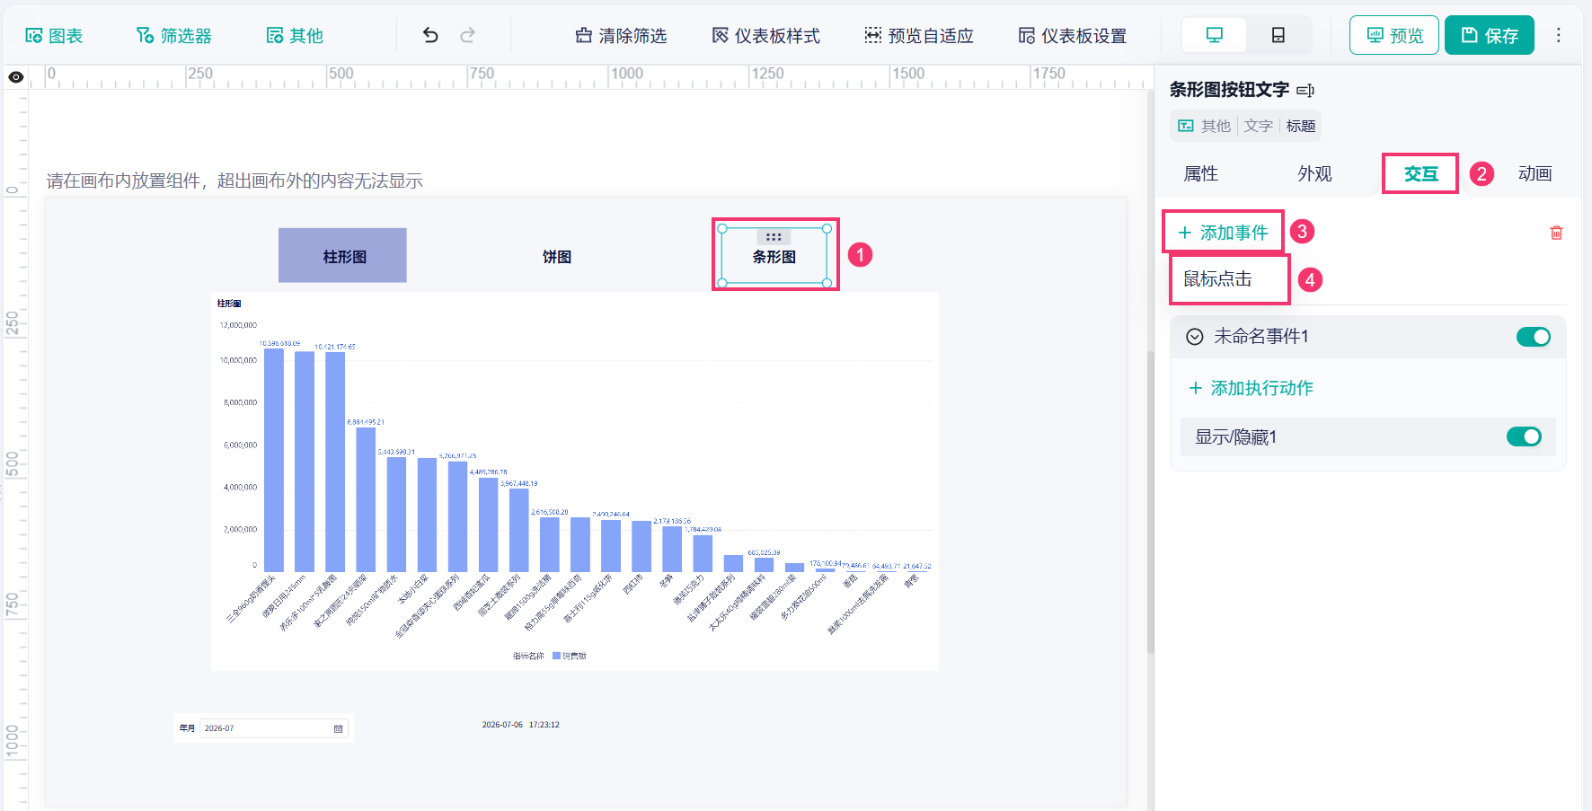This screenshot has height=811, width=1592.
Task: Collapse the 未命名事件1 event chevron
Action: pyautogui.click(x=1194, y=337)
